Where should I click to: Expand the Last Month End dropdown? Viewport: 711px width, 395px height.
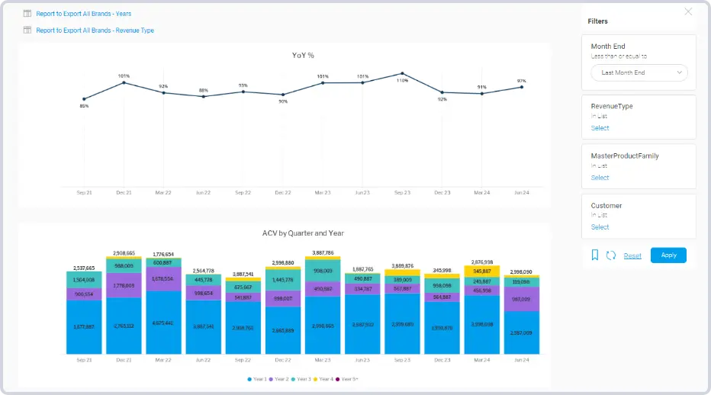point(639,72)
